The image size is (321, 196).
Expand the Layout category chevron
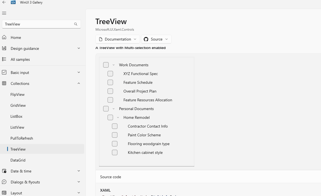(79, 193)
